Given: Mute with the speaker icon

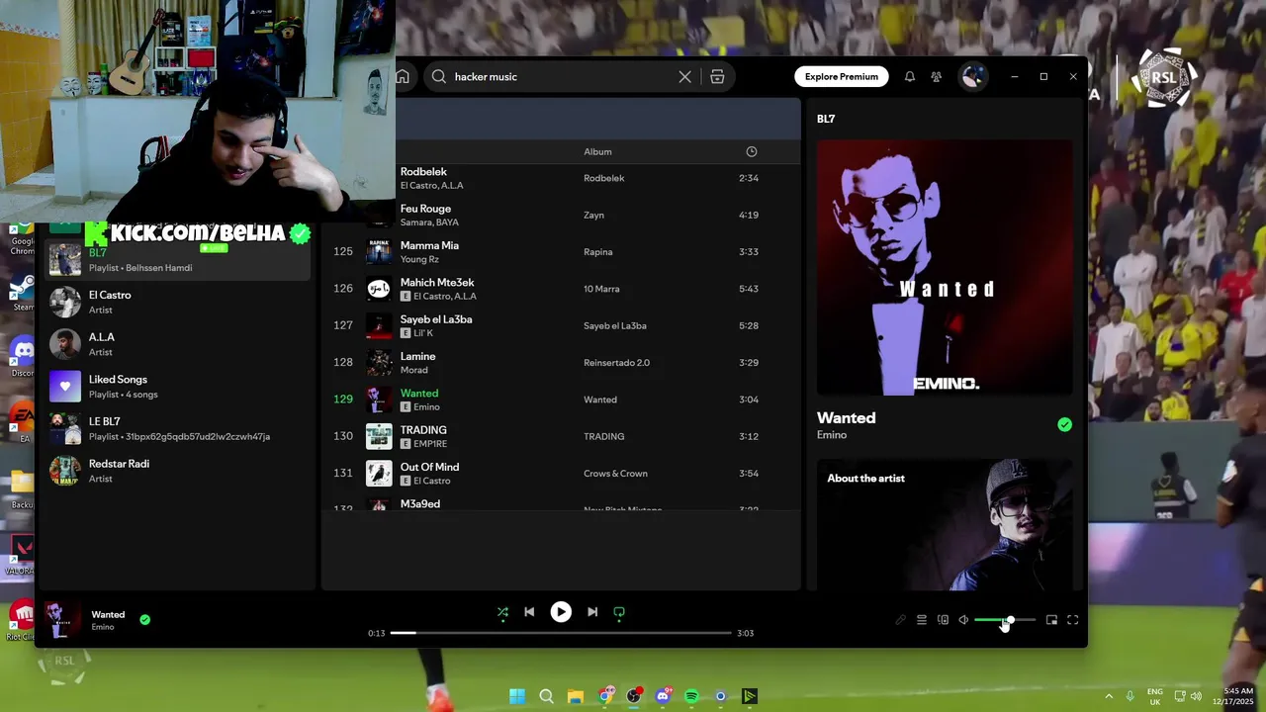Looking at the screenshot, I should (x=963, y=620).
